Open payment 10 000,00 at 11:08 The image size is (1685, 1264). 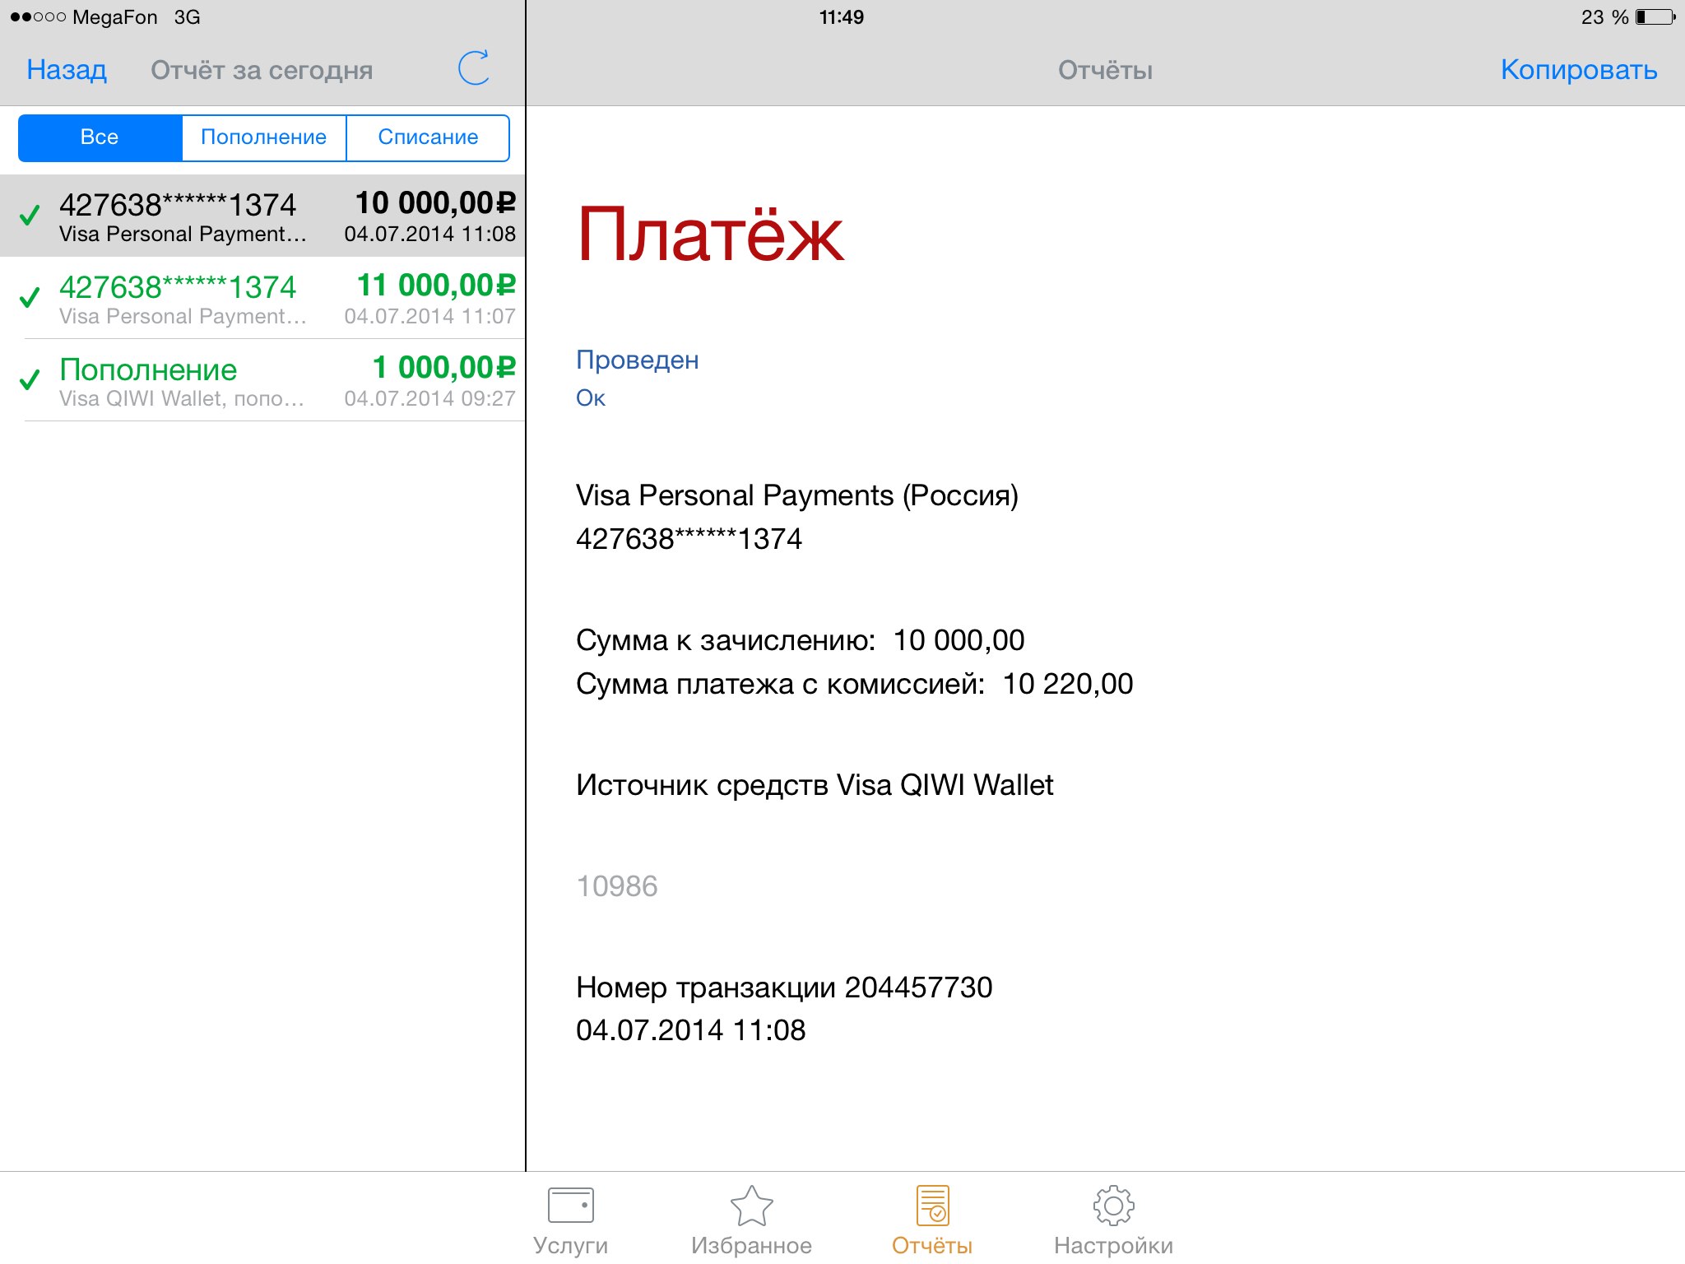(x=262, y=216)
